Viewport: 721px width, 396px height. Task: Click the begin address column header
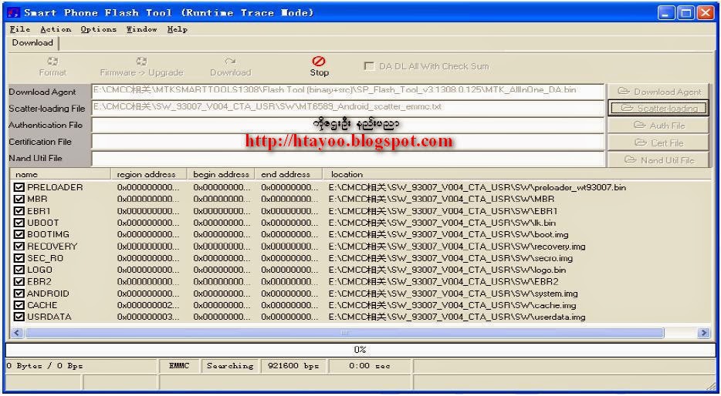click(x=221, y=174)
